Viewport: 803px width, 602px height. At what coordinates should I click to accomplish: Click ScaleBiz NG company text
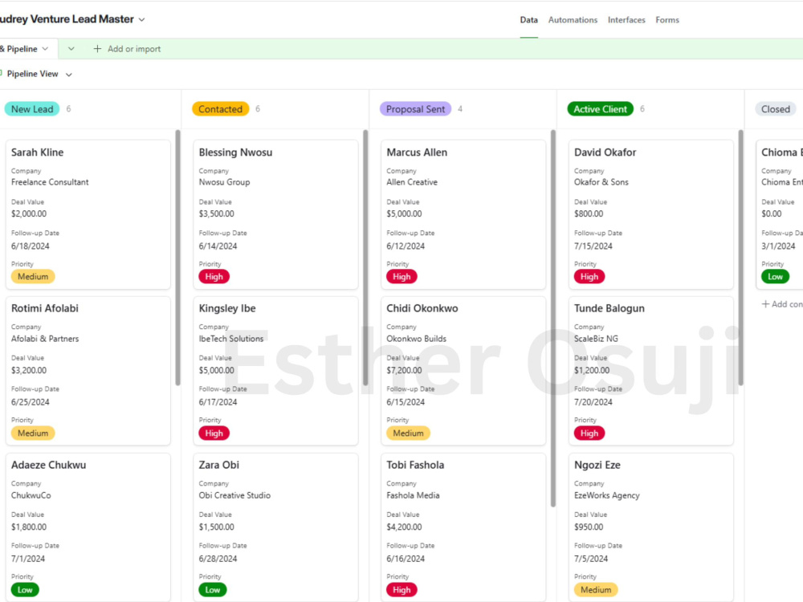coord(596,339)
